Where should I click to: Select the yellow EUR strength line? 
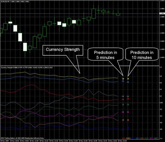pos(59,76)
